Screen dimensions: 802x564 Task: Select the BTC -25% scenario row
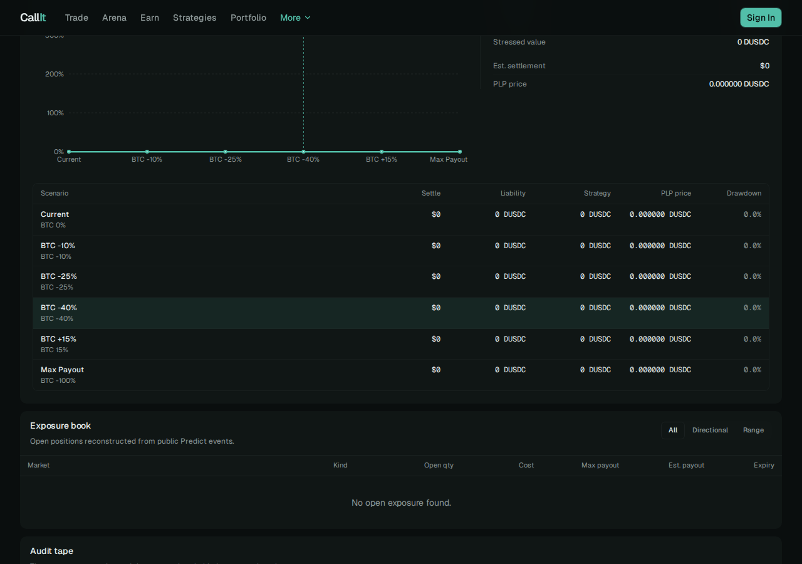tap(401, 281)
